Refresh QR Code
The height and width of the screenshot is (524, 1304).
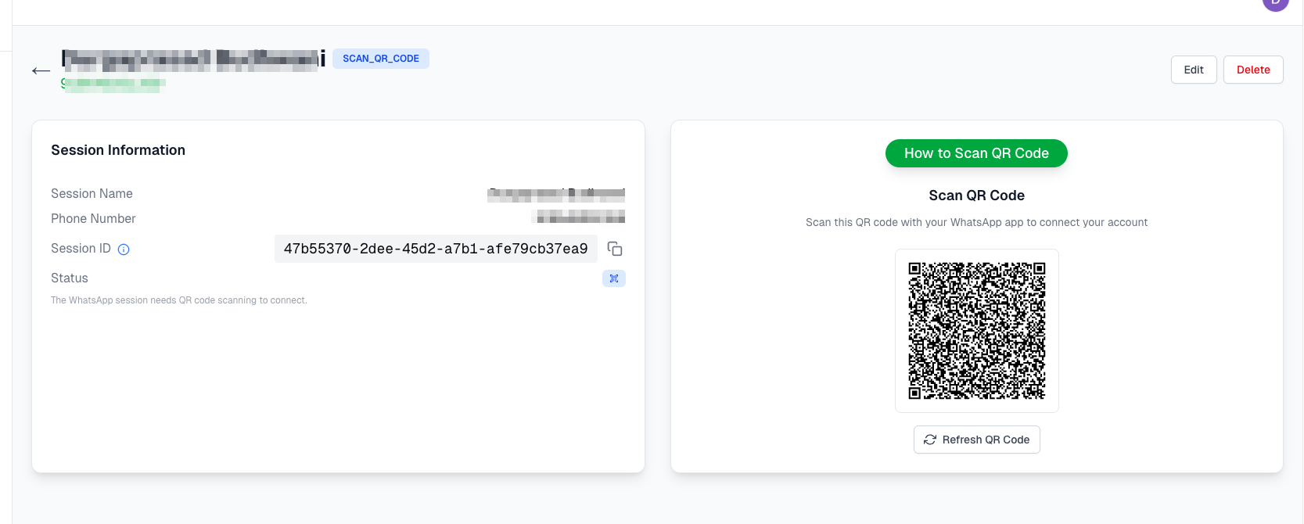[x=977, y=440]
